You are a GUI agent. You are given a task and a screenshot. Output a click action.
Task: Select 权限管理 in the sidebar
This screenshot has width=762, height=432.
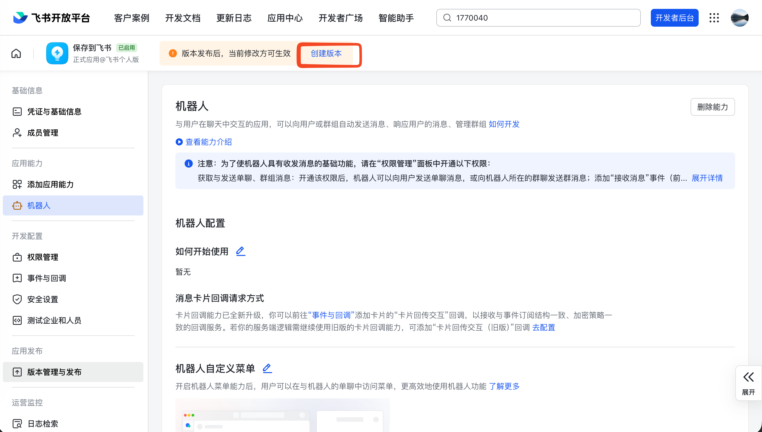43,257
